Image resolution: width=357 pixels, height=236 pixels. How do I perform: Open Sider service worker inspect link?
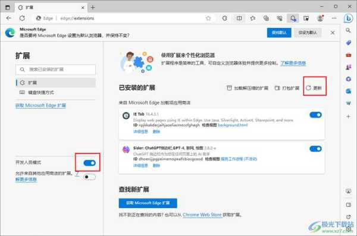[239, 159]
